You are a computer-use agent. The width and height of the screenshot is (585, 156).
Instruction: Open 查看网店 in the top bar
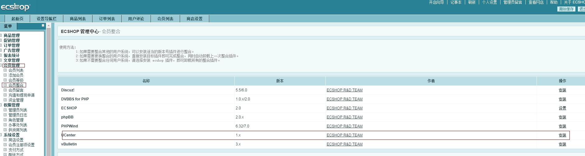coord(536,2)
